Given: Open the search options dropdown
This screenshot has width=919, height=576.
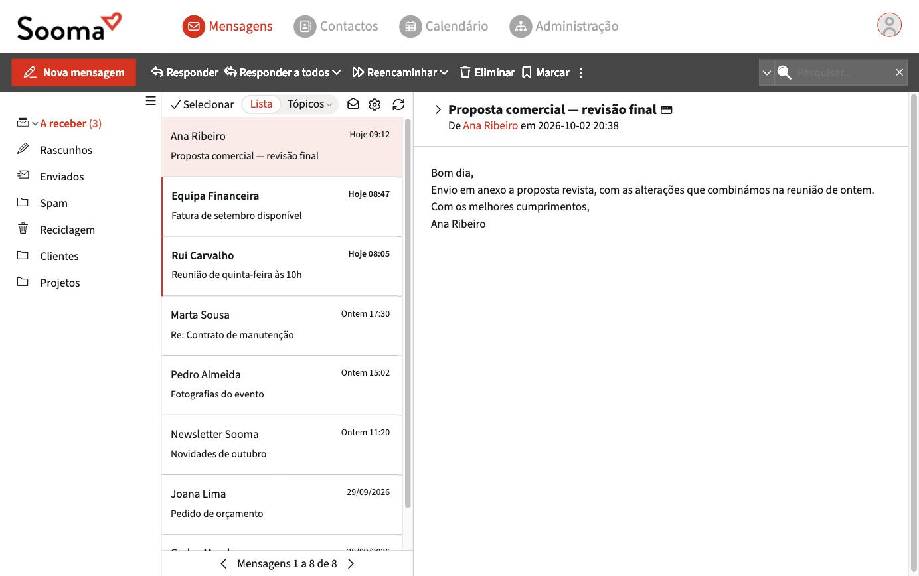Looking at the screenshot, I should click(x=767, y=72).
